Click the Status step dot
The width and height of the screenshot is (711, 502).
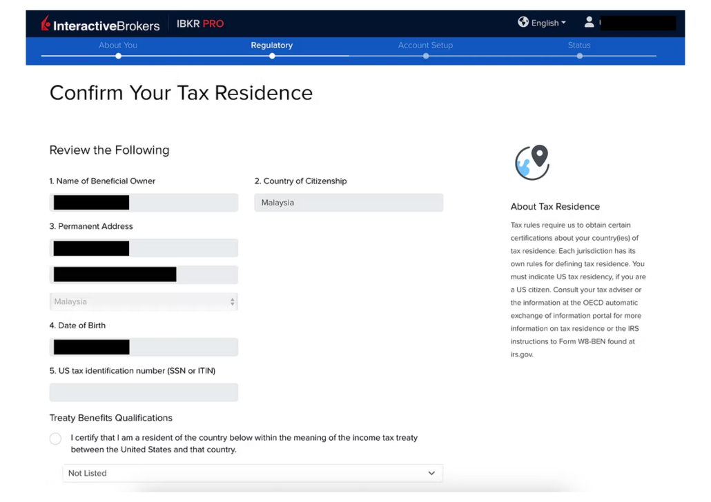click(x=580, y=56)
